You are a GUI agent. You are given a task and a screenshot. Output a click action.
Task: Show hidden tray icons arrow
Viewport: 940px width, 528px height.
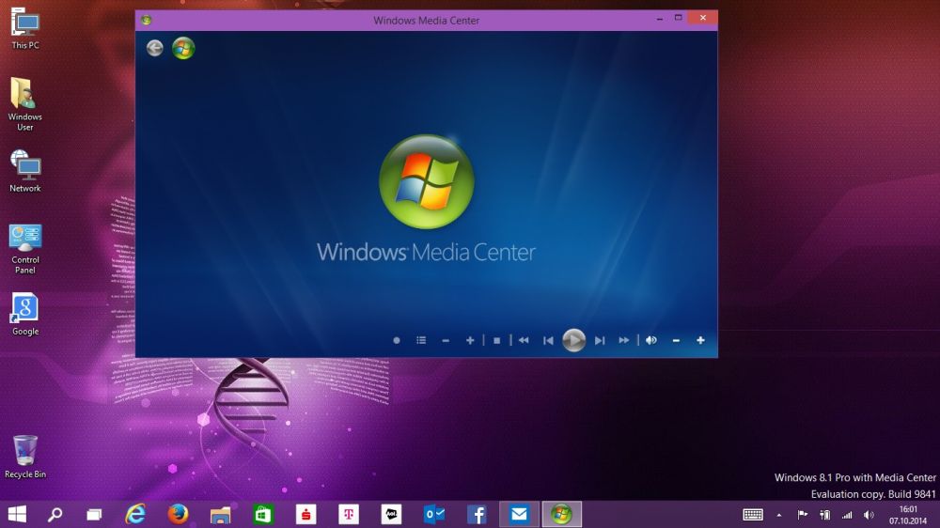point(778,515)
